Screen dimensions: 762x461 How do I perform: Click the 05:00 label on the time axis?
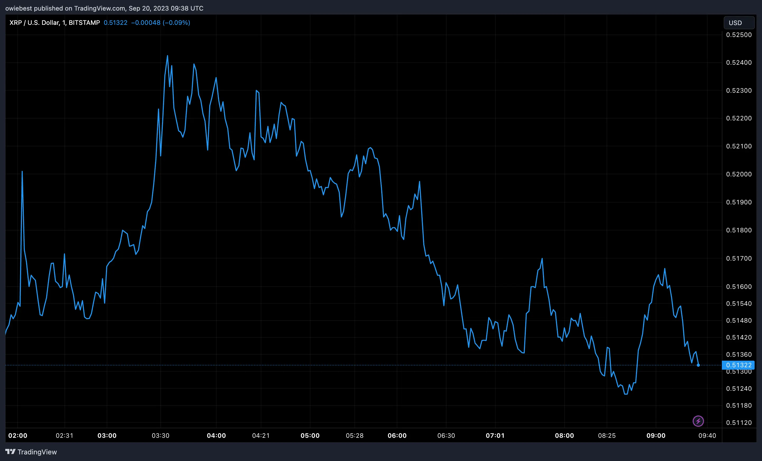click(310, 436)
